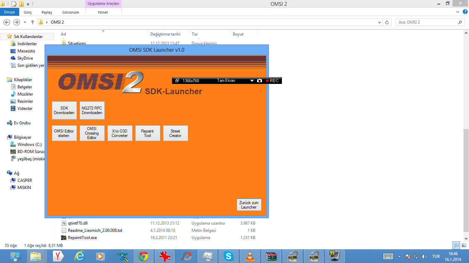Expand the ribbon with the chevron
Image resolution: width=469 pixels, height=263 pixels.
(x=458, y=12)
